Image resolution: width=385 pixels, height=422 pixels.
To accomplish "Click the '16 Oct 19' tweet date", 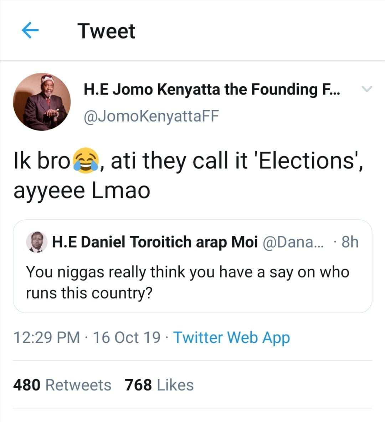I will [x=127, y=337].
